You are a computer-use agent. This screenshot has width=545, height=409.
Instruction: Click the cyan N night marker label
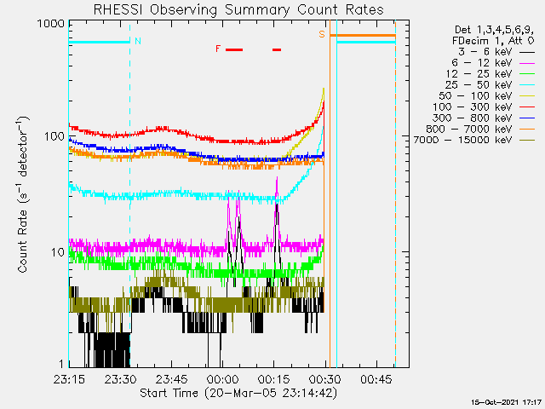click(x=138, y=41)
